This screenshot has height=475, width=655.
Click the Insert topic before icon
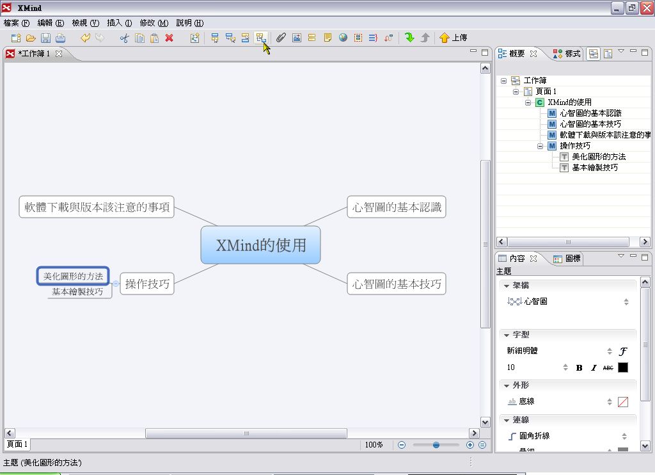245,38
